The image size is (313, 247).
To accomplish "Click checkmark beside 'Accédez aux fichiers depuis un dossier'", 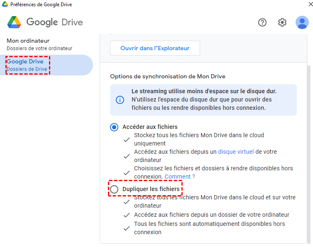I will [x=127, y=215].
